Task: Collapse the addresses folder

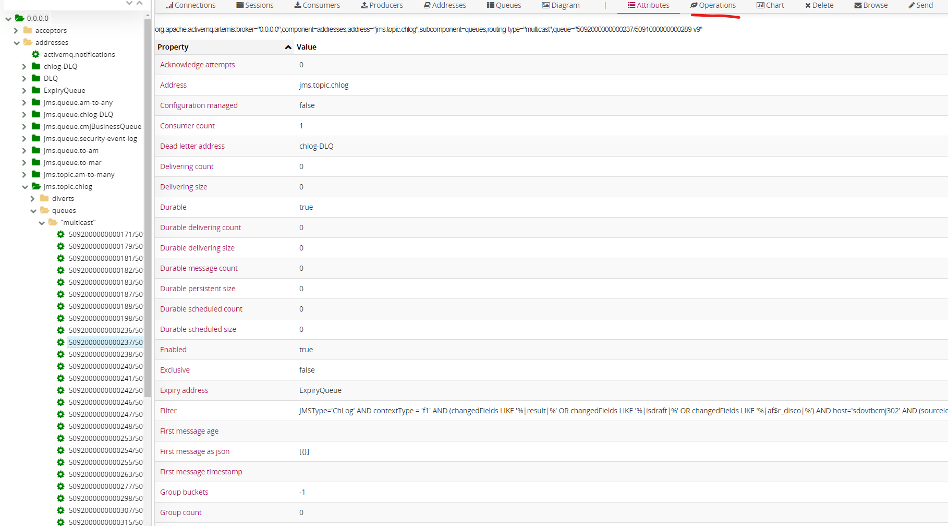Action: coord(17,43)
